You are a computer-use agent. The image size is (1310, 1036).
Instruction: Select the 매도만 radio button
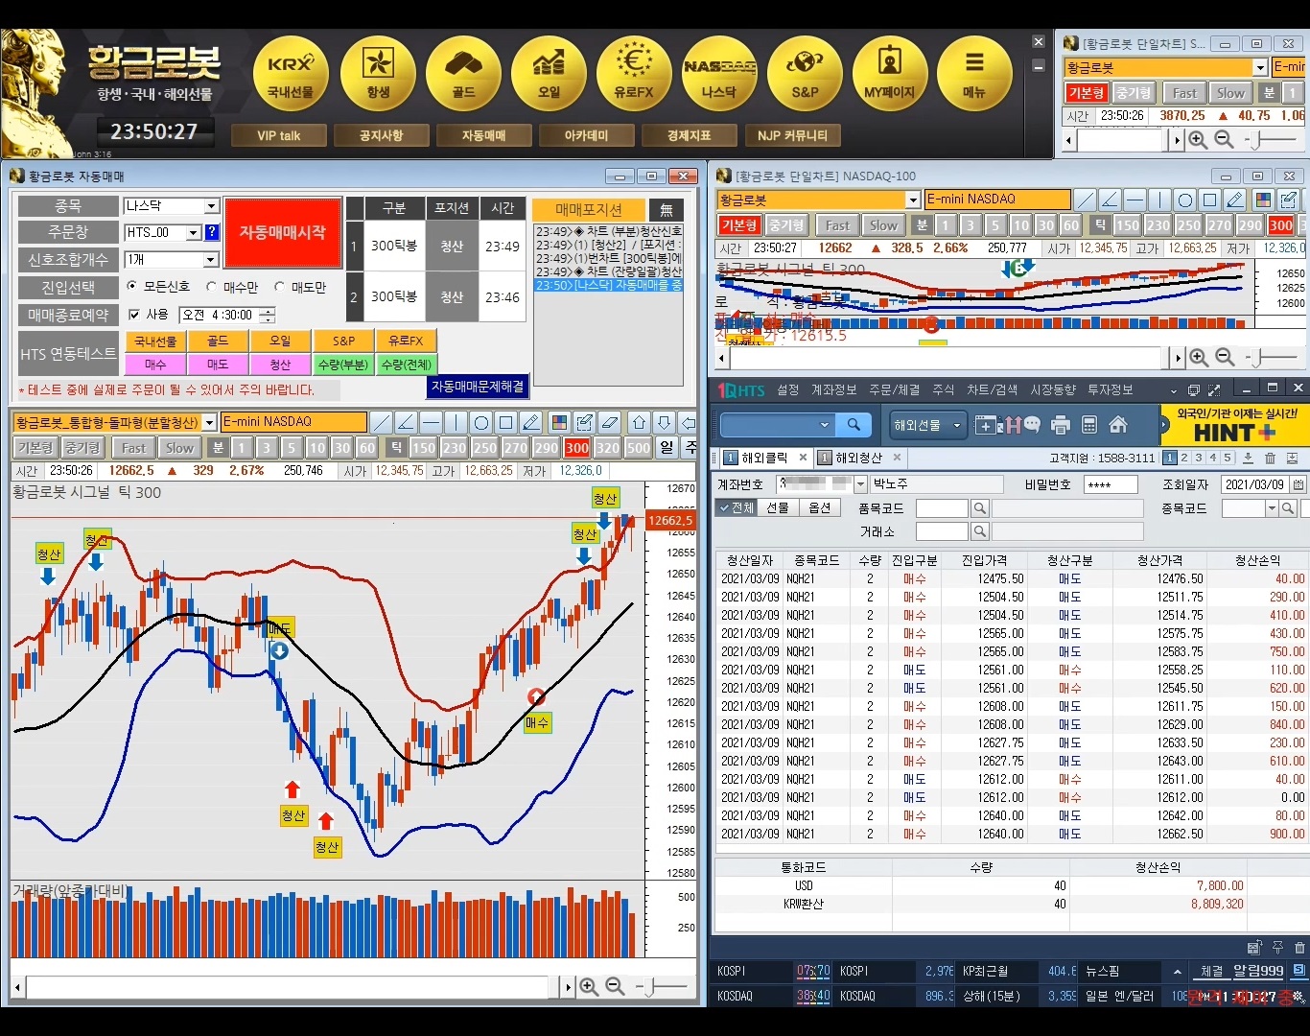click(279, 287)
